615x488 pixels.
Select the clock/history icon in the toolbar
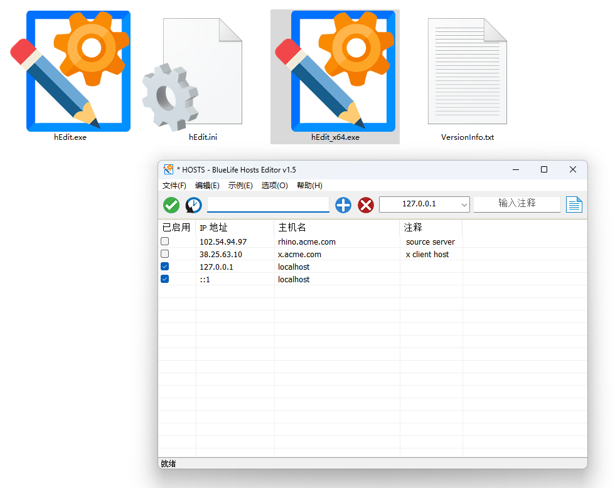(193, 204)
